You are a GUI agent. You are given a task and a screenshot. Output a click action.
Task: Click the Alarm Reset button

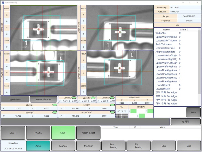[x=88, y=133]
